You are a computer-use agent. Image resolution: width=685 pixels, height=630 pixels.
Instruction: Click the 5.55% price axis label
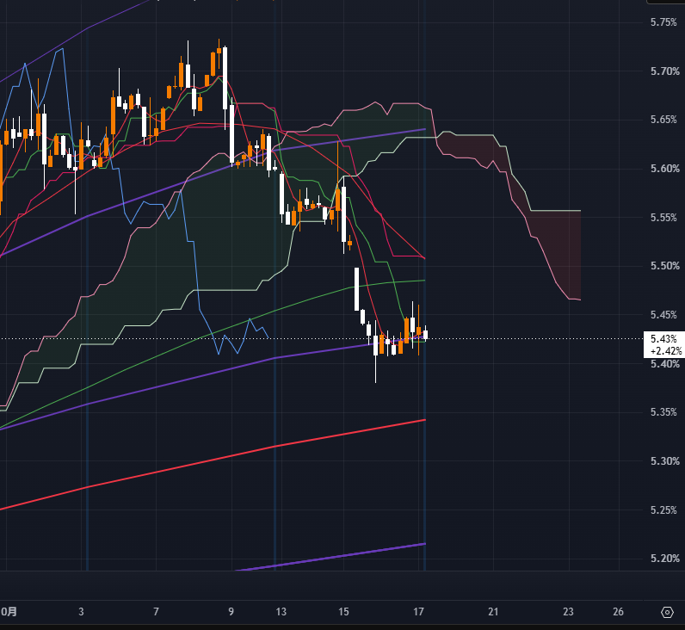click(x=665, y=217)
